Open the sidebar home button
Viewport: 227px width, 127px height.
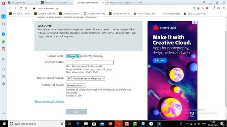(x=4, y=17)
